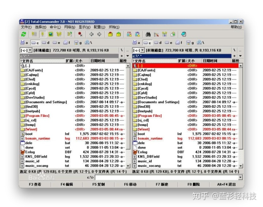
Task: Click the F8 删除 button
Action: [x=194, y=184]
